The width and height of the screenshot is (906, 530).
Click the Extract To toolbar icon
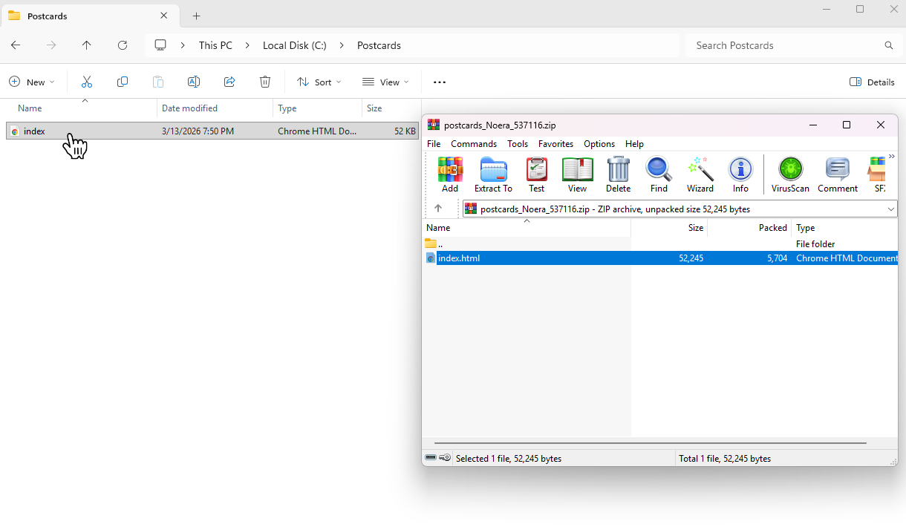click(493, 175)
